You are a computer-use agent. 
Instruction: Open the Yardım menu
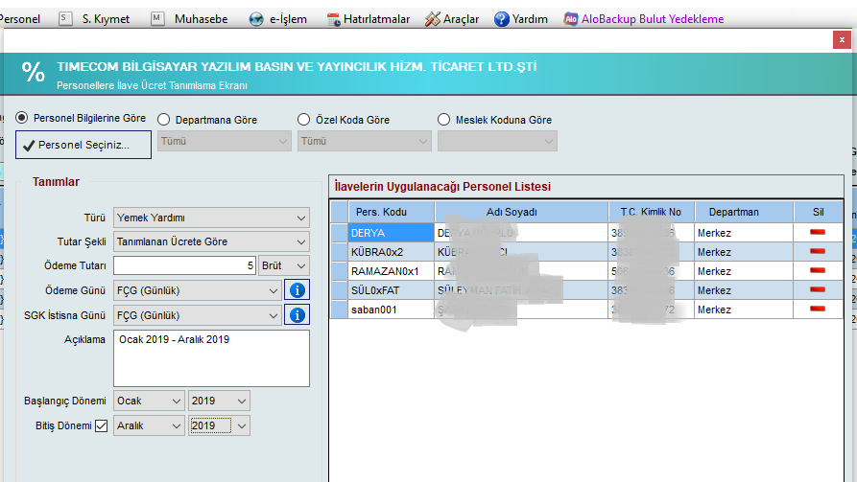(x=530, y=19)
